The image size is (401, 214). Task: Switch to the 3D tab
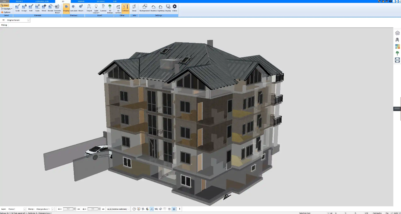pyautogui.click(x=63, y=1)
